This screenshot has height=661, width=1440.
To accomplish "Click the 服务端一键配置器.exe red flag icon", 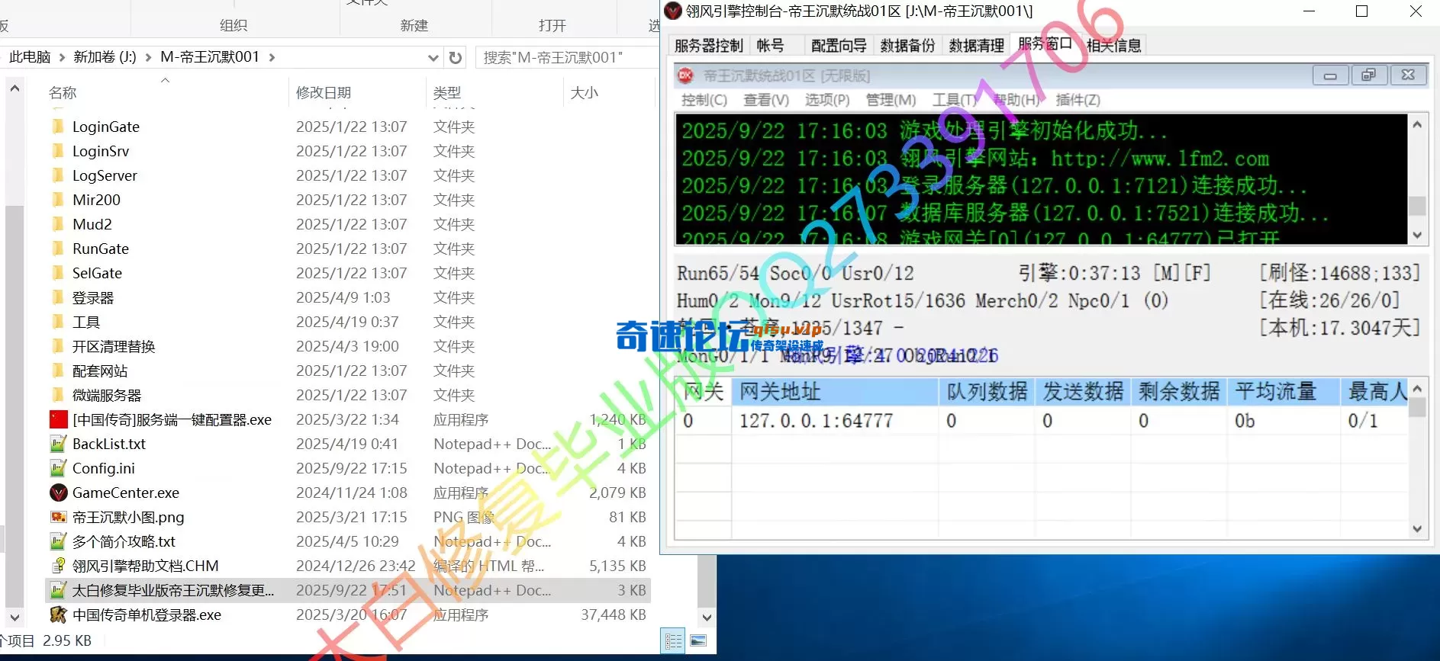I will tap(59, 419).
